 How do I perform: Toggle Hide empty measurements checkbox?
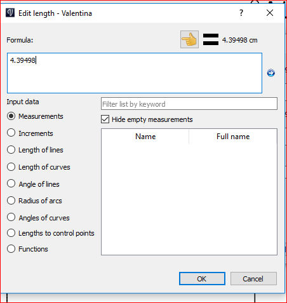coord(105,119)
